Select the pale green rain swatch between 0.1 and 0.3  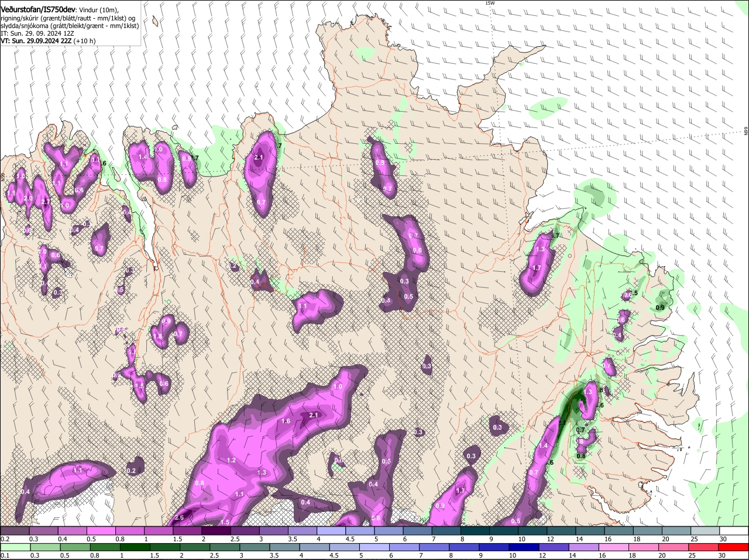coord(15,547)
